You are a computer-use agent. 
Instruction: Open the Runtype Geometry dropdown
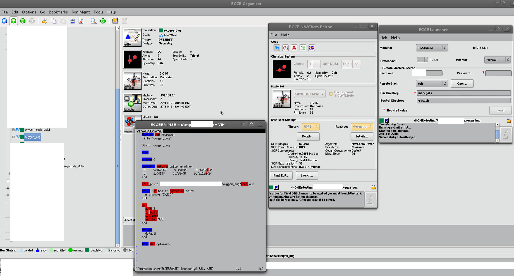[362, 127]
